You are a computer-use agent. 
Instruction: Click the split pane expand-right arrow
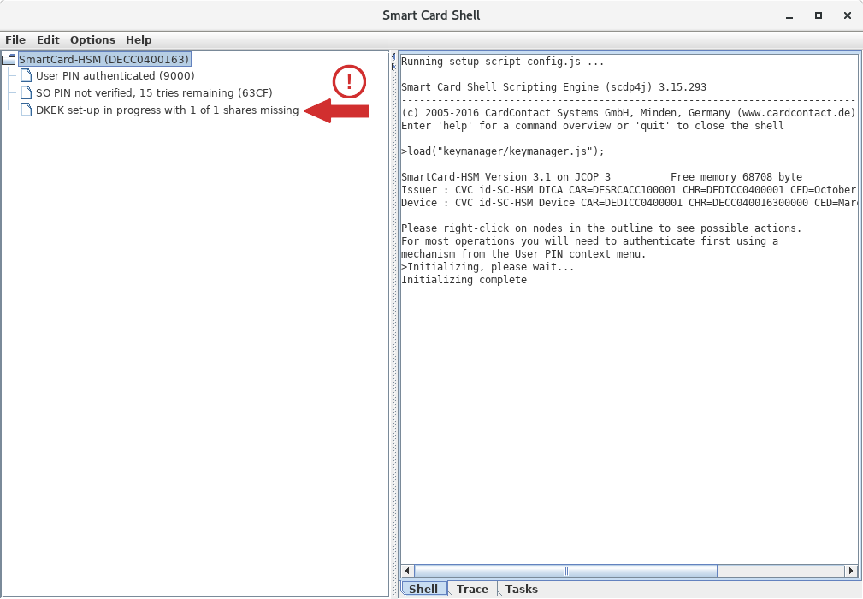(393, 67)
